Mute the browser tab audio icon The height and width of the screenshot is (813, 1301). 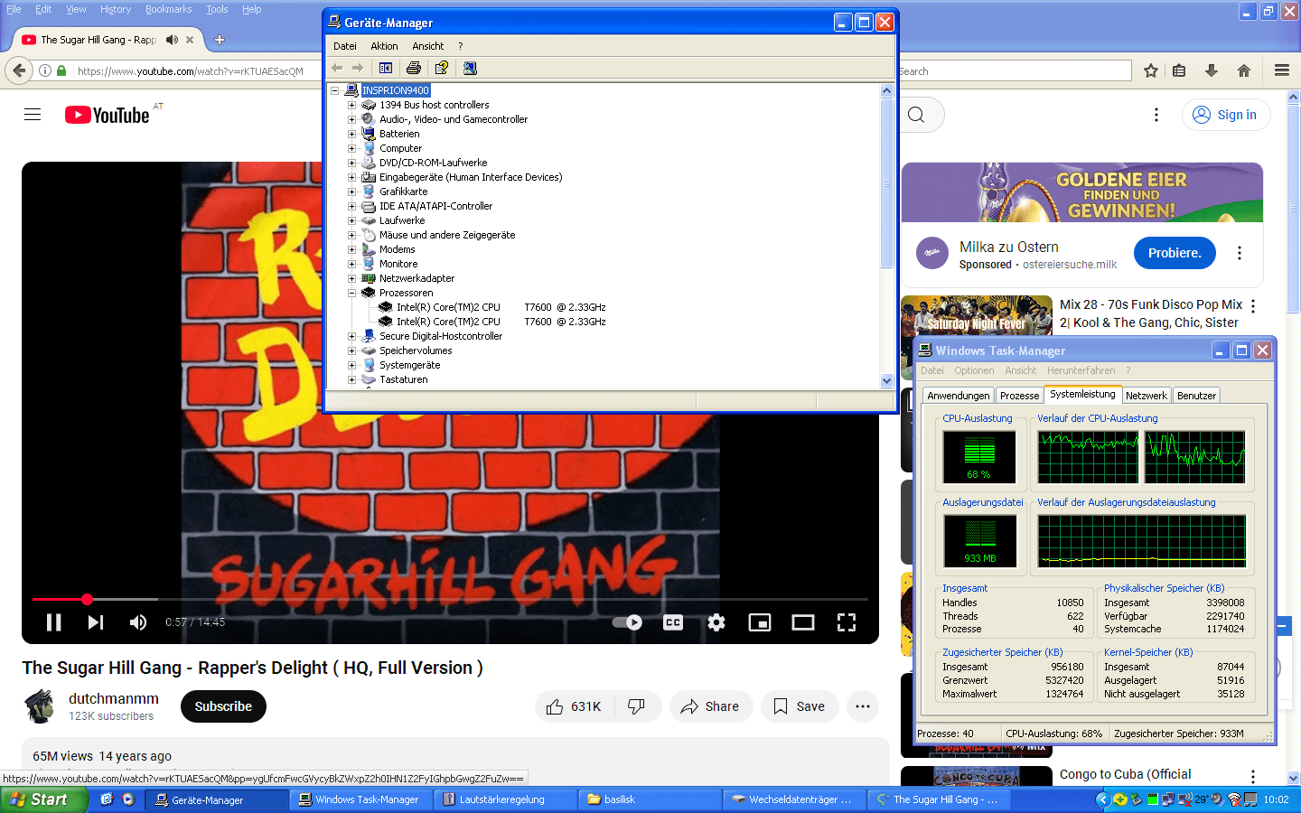coord(172,40)
